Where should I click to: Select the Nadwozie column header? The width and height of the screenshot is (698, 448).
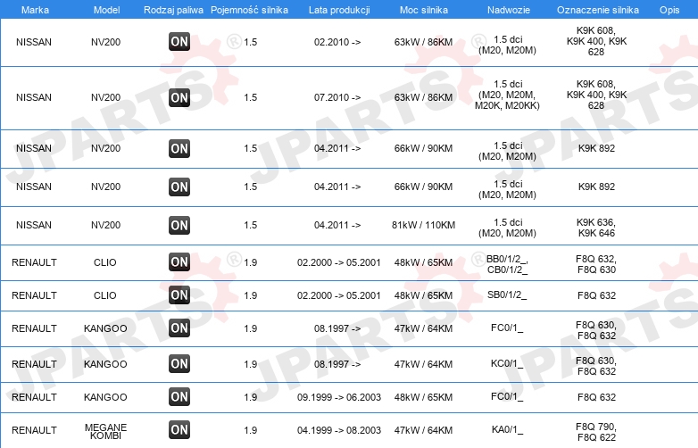tap(509, 10)
